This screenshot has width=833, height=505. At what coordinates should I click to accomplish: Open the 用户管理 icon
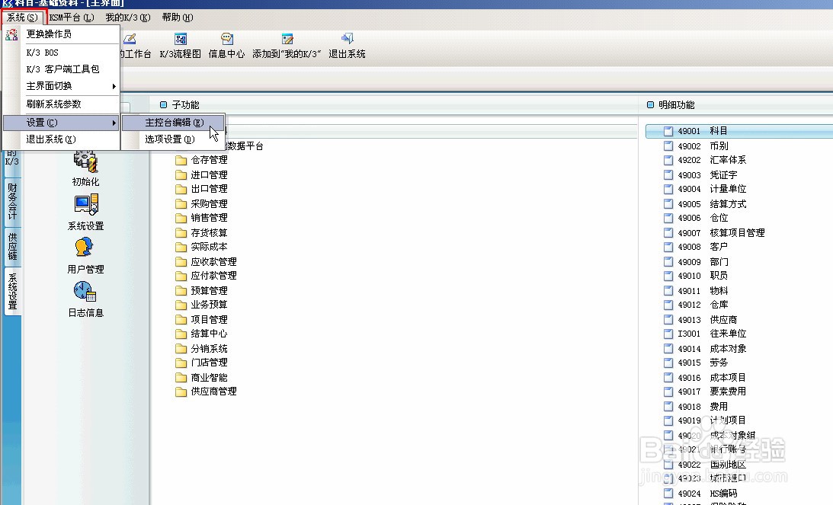tap(85, 254)
